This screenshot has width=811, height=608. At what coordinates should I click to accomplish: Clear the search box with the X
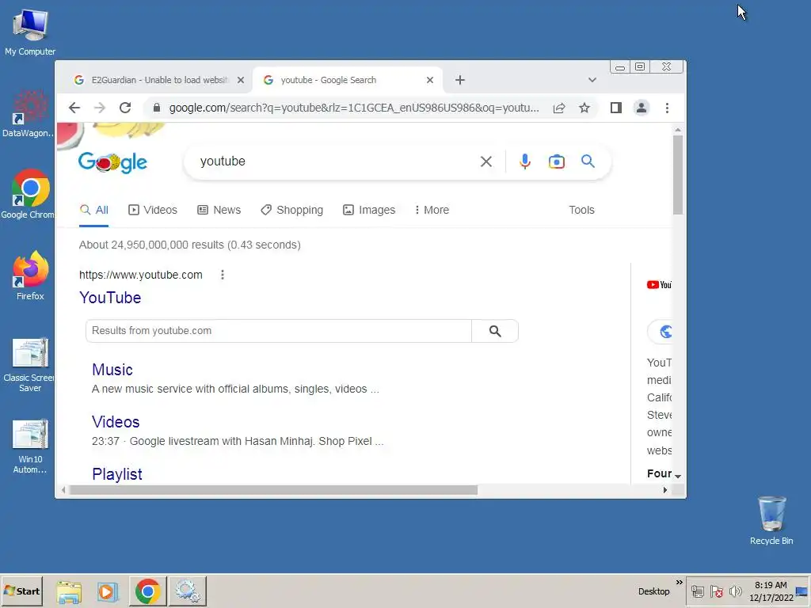point(486,161)
